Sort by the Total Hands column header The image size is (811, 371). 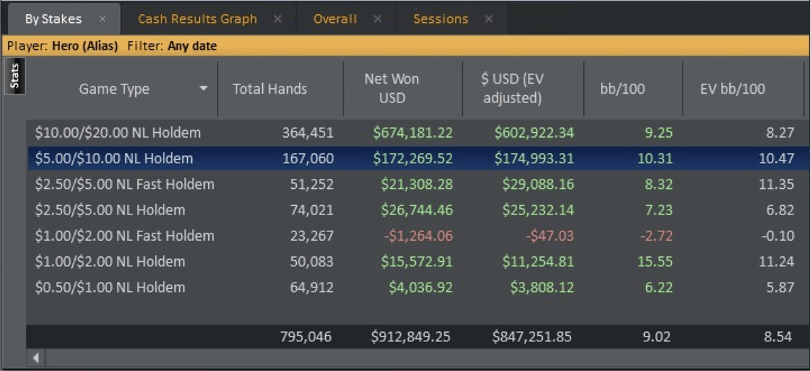click(270, 89)
